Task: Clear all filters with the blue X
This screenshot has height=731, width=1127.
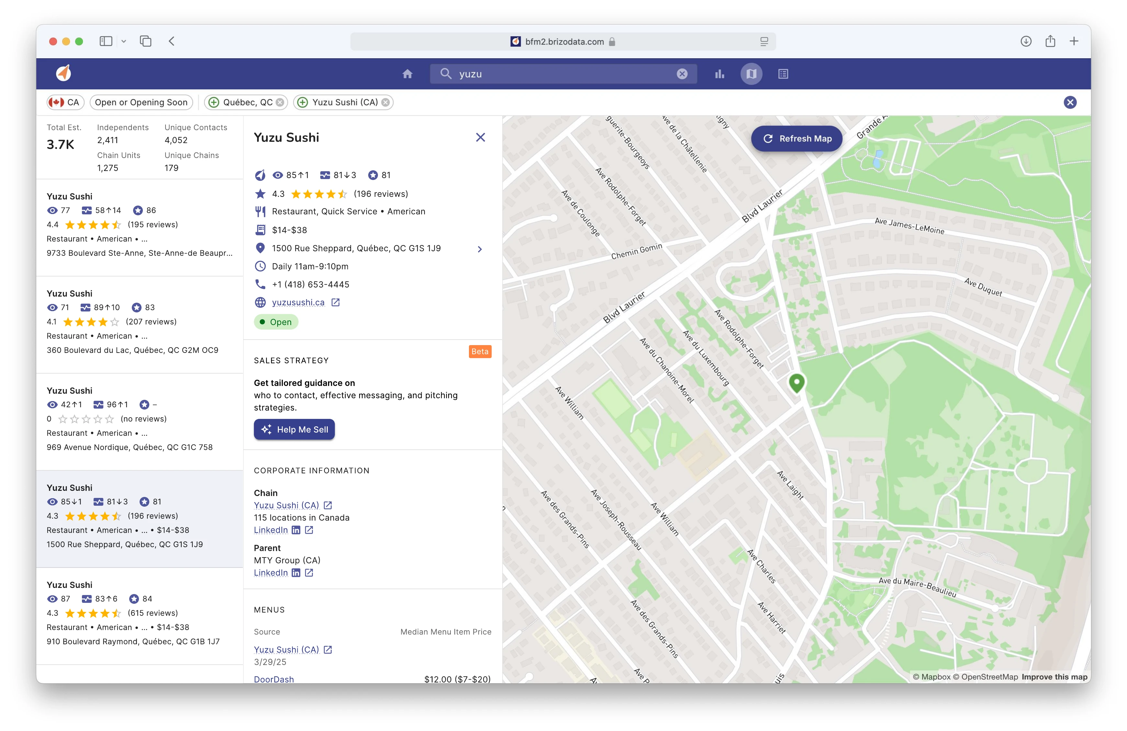Action: tap(1070, 102)
